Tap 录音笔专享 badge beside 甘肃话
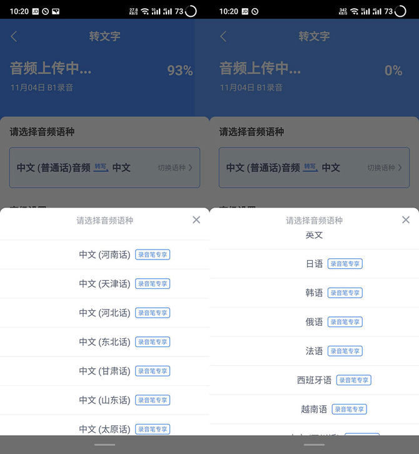The width and height of the screenshot is (419, 454). coord(153,371)
